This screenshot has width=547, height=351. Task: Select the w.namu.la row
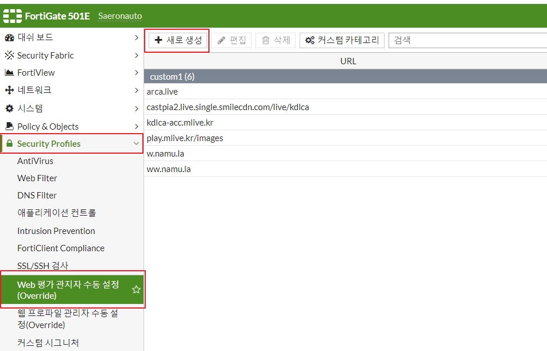click(346, 153)
